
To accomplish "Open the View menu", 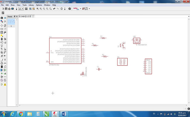I will pyautogui.click(x=18, y=5).
